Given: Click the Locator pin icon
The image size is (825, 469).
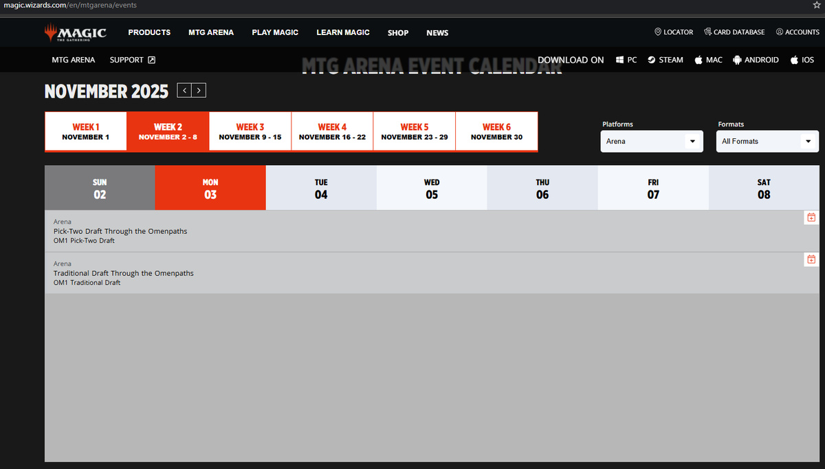Looking at the screenshot, I should coord(657,32).
